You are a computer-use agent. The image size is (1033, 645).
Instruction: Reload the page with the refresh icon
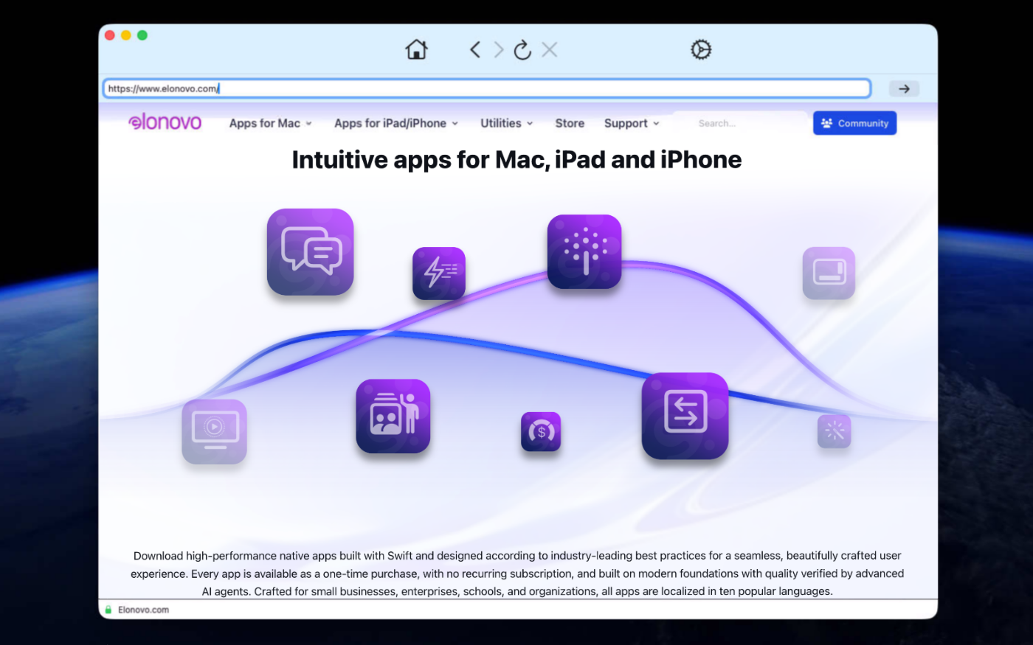click(x=522, y=49)
